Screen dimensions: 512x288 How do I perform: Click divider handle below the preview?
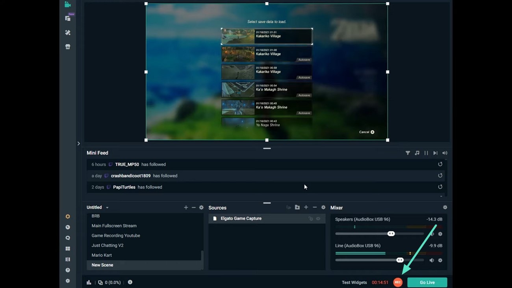(x=267, y=149)
